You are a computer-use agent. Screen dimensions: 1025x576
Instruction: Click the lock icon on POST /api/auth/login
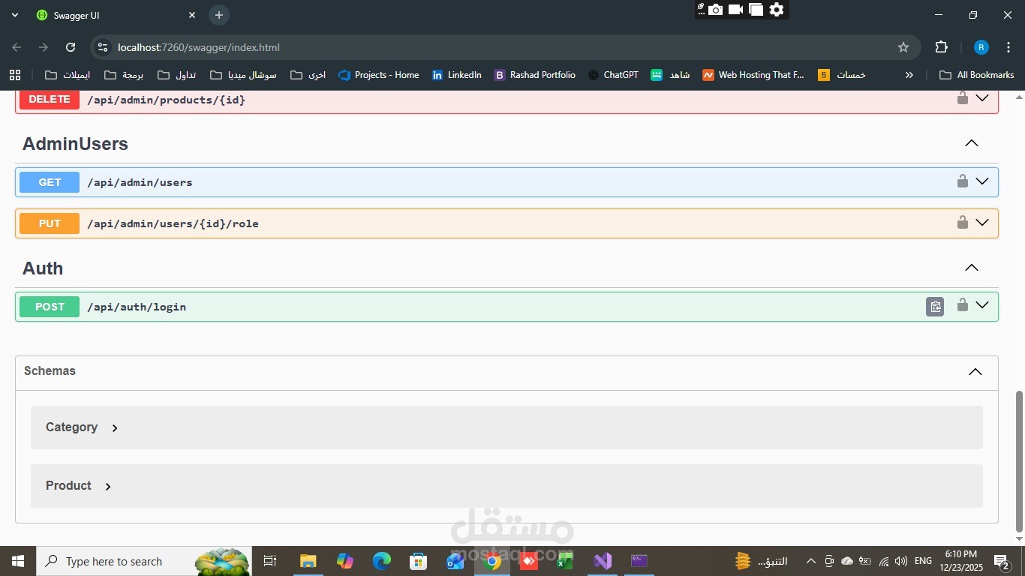pyautogui.click(x=962, y=305)
